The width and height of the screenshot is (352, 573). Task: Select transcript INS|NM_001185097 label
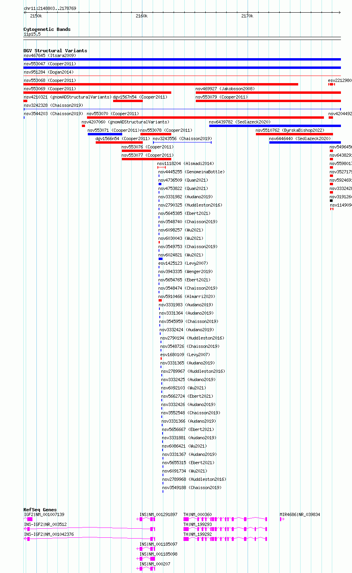pos(159,544)
